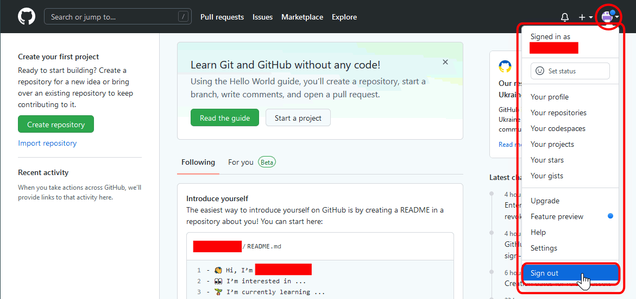Screen dimensions: 636x299
Task: Switch to the Following tab
Action: (x=198, y=162)
